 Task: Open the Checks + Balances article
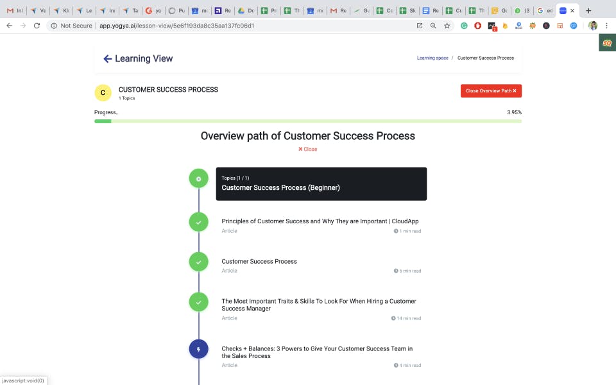(x=317, y=352)
